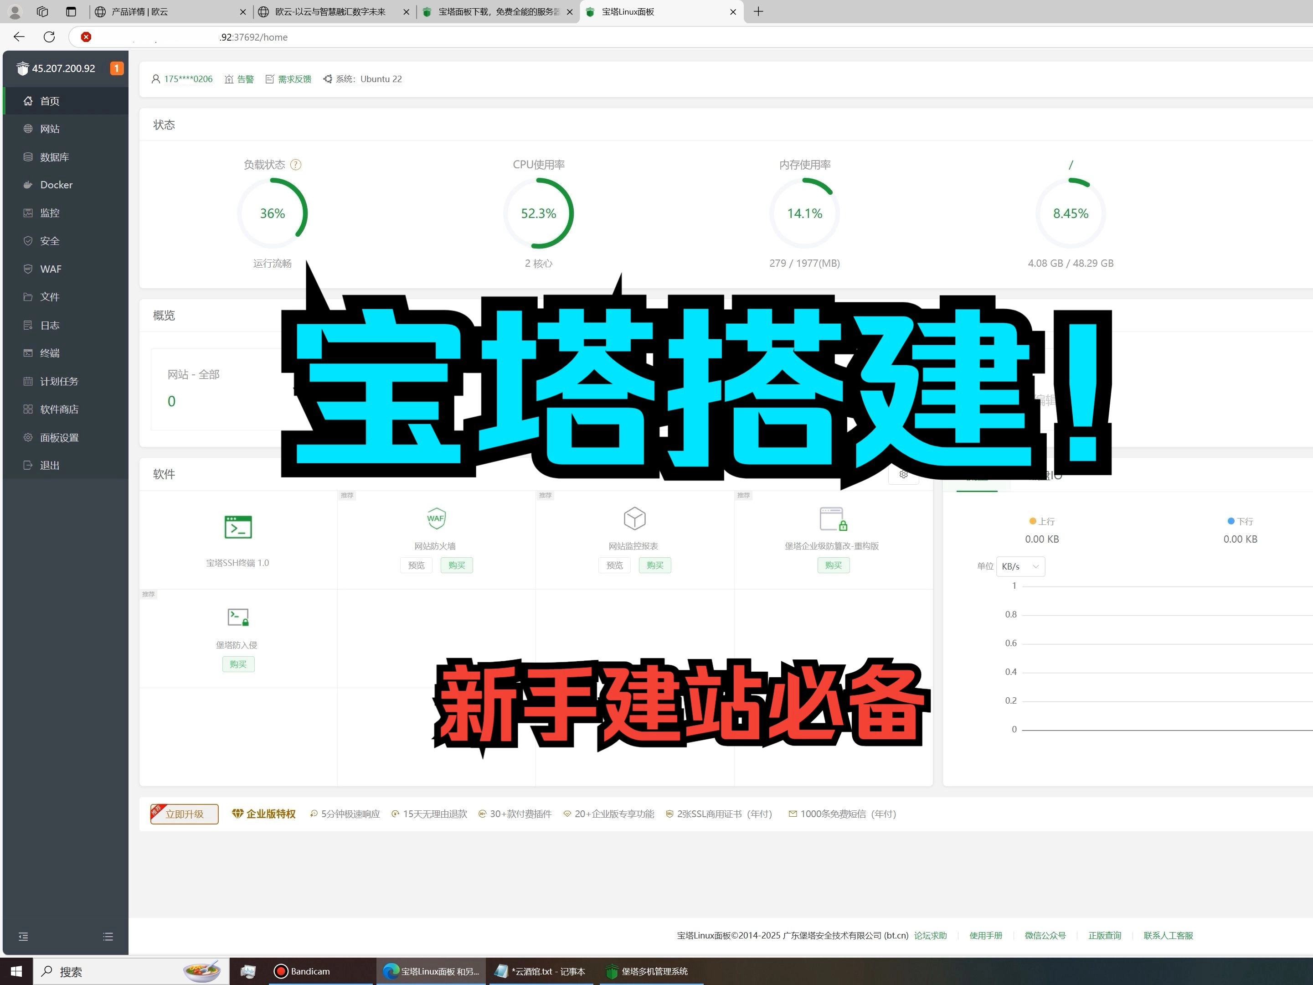Click the workspaces icon in the title bar
Viewport: 1313px width, 985px height.
tap(42, 11)
